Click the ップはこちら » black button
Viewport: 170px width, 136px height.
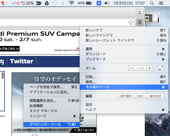(10, 49)
